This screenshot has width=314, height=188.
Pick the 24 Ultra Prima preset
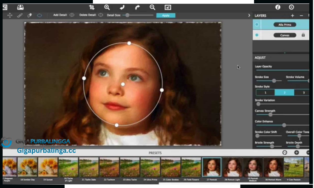click(x=150, y=167)
